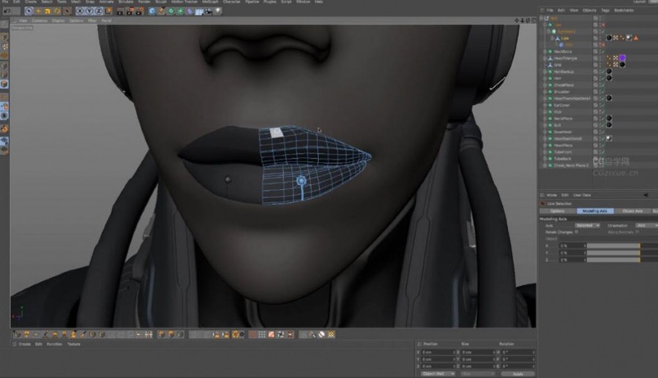Click the Render View clapperboard icon
Screen dimensions: 658x378
click(120, 11)
